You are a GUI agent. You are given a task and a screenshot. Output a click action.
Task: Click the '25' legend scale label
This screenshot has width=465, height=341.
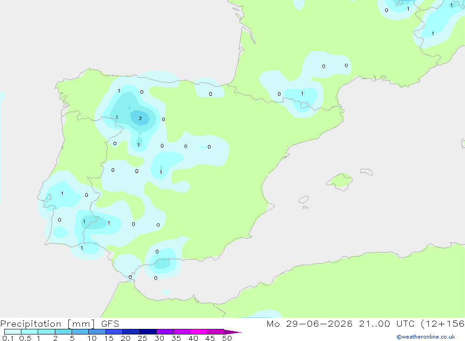pos(142,338)
